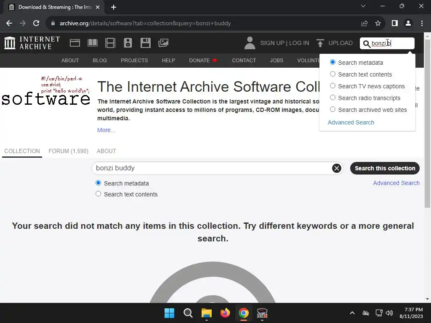Open the Audio speaker icon

[128, 43]
